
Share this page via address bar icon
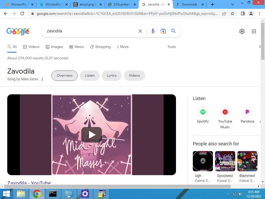click(x=224, y=13)
